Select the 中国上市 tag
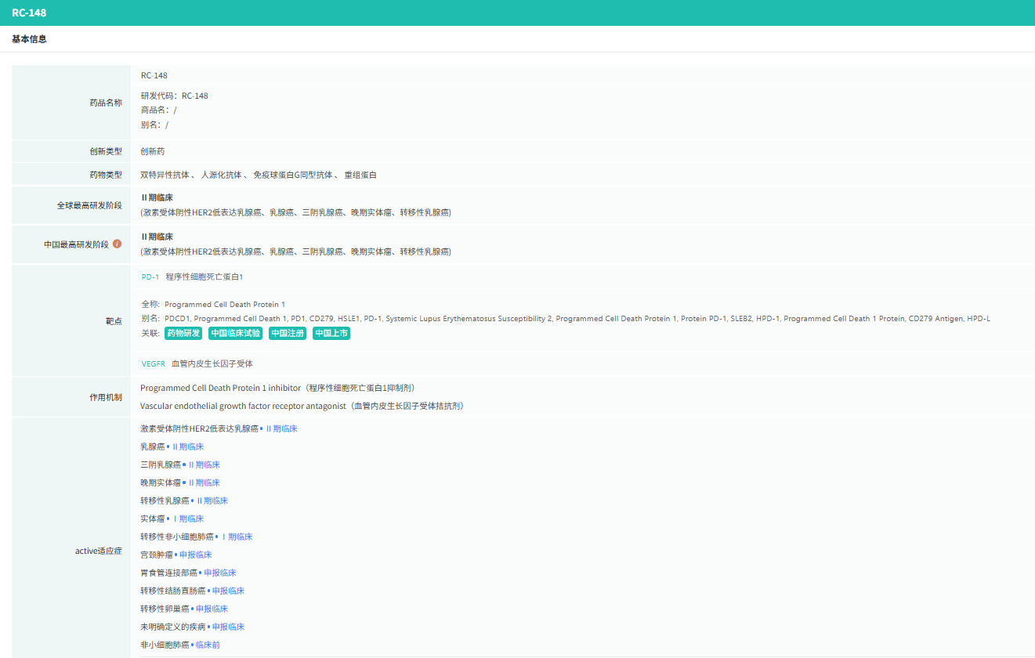Screen dimensions: 1035x658 coord(331,334)
